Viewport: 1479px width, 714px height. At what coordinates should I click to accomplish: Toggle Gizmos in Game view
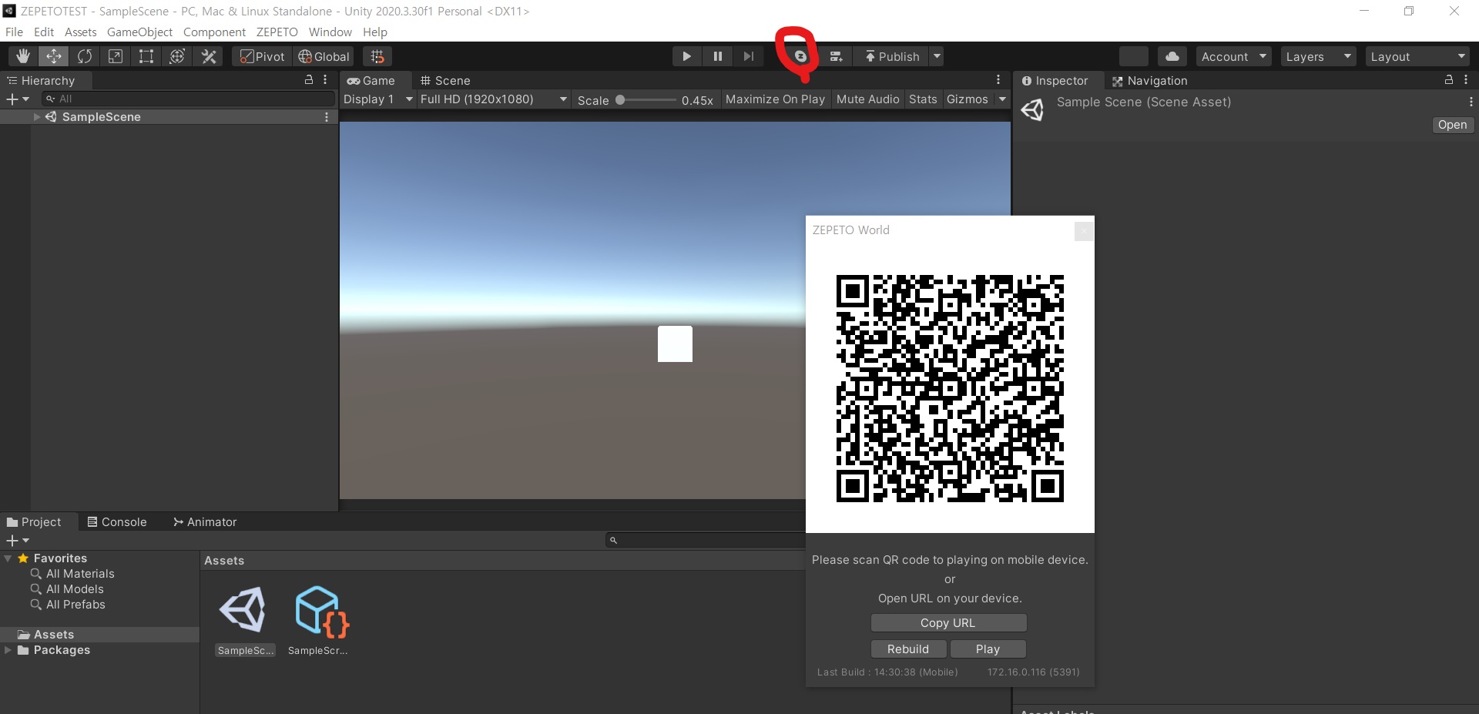click(967, 99)
